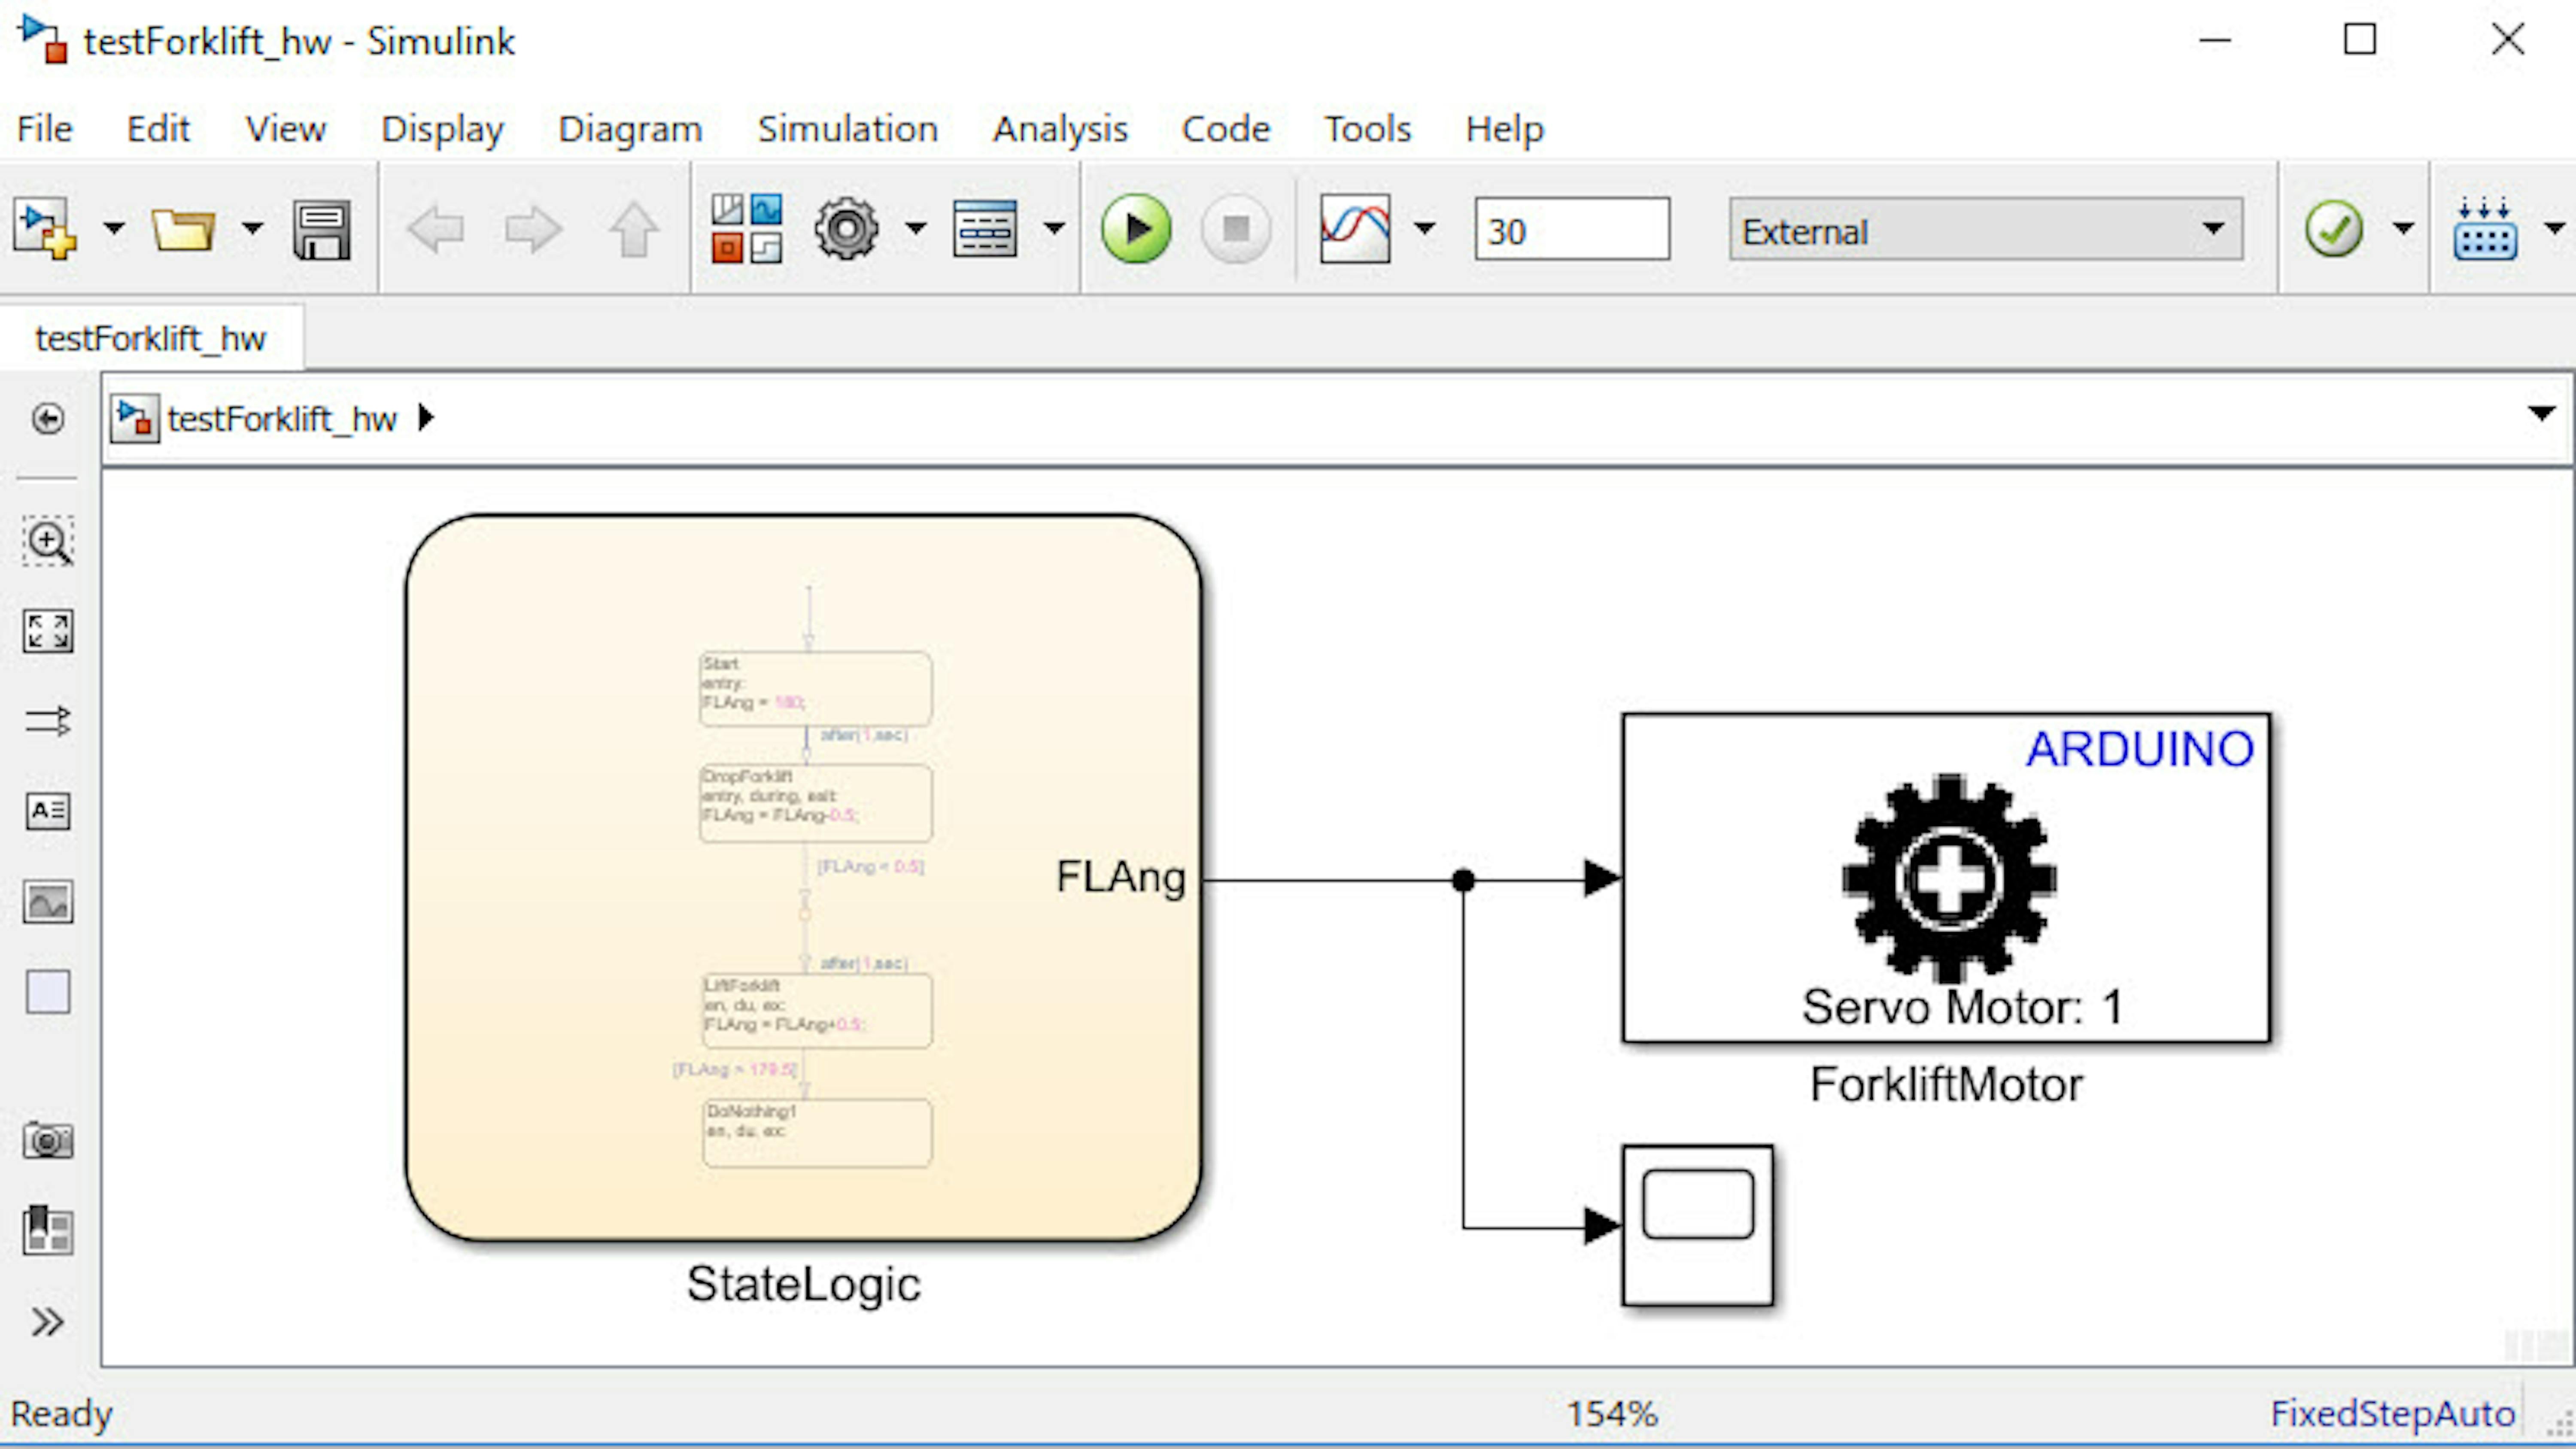2576x1449 pixels.
Task: Open the Analysis menu
Action: coord(1060,129)
